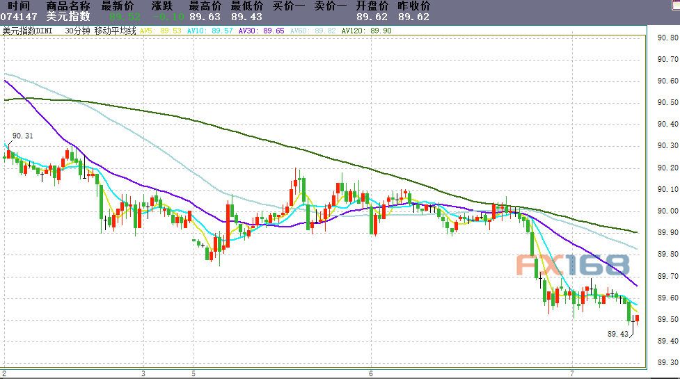Click the high price value 89.63

(205, 17)
